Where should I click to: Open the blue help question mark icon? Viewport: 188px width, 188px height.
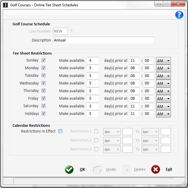(x=179, y=15)
